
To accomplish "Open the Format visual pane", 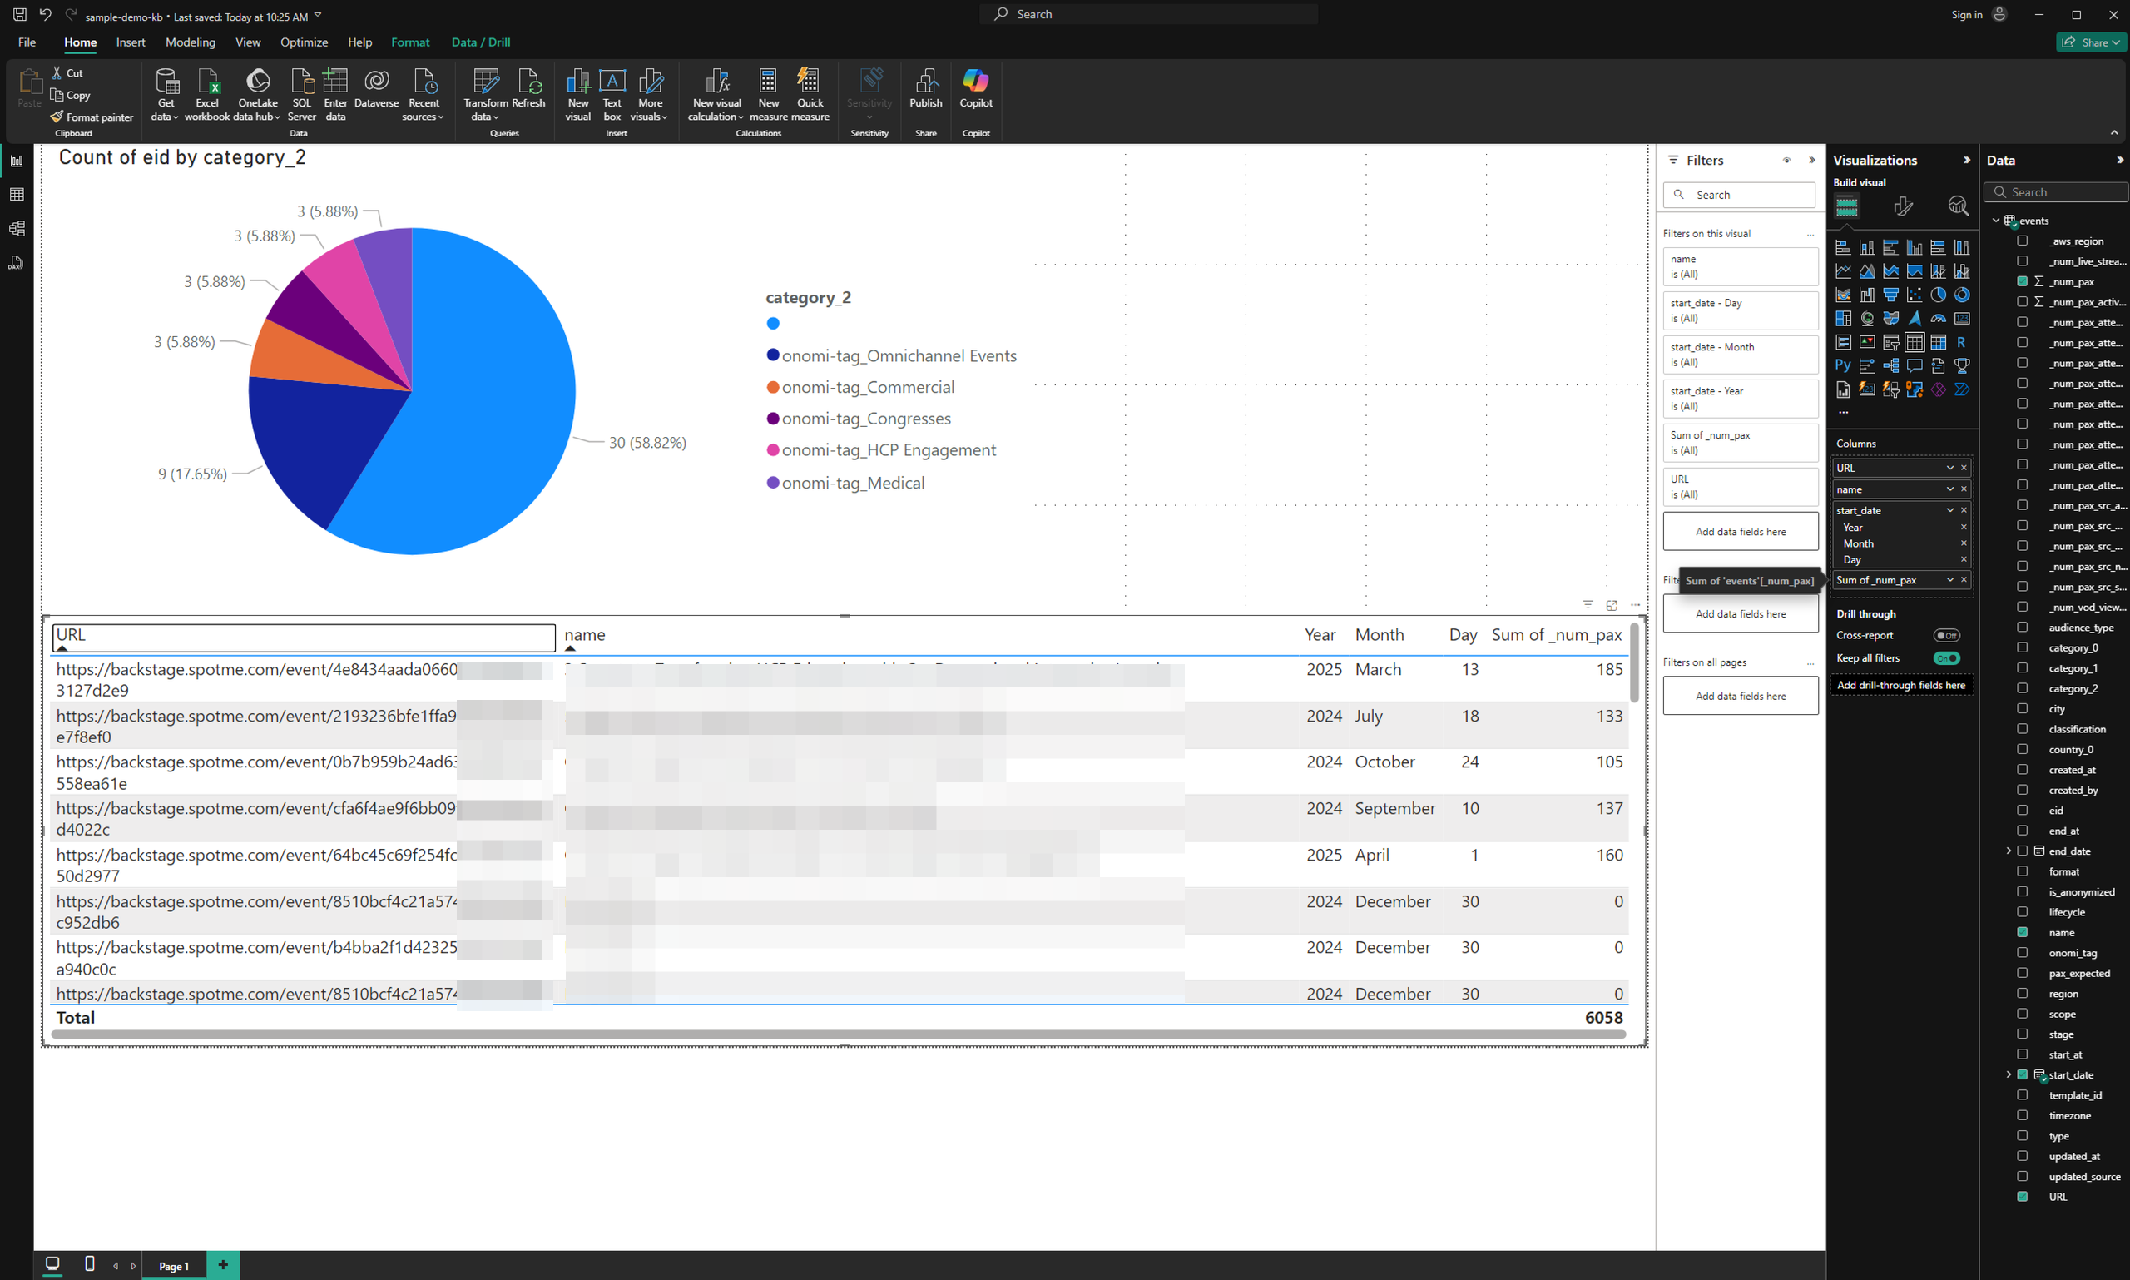I will pyautogui.click(x=1902, y=206).
